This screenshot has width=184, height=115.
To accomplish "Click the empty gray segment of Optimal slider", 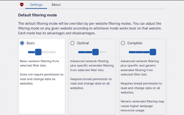I will pos(102,52).
